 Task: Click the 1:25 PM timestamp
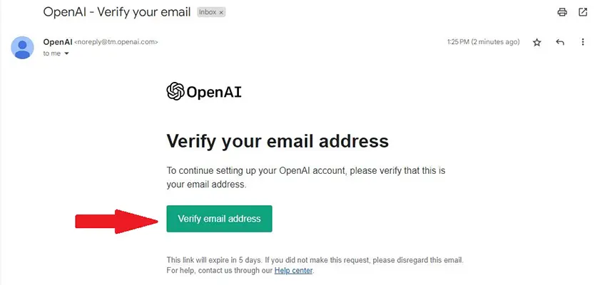[483, 42]
